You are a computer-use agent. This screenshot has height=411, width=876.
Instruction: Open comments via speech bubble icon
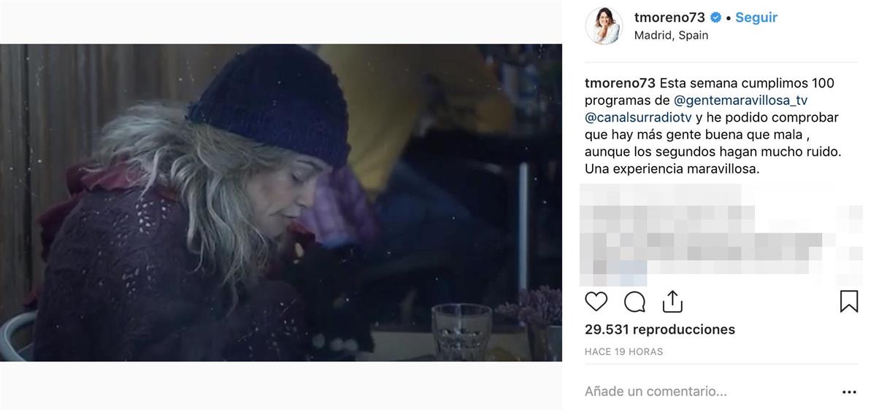634,302
